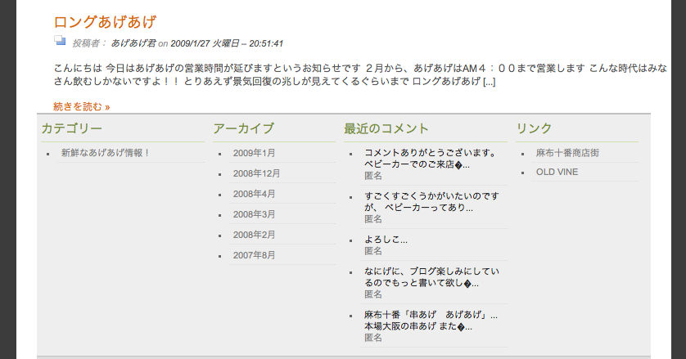Image resolution: width=686 pixels, height=359 pixels.
Task: Visit the OLD VINE link
Action: pos(557,172)
